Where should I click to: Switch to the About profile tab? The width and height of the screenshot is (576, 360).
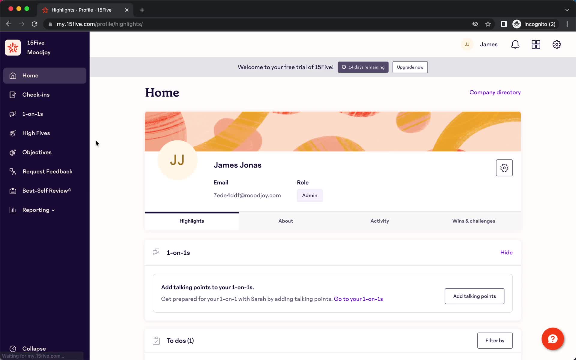pos(285,220)
